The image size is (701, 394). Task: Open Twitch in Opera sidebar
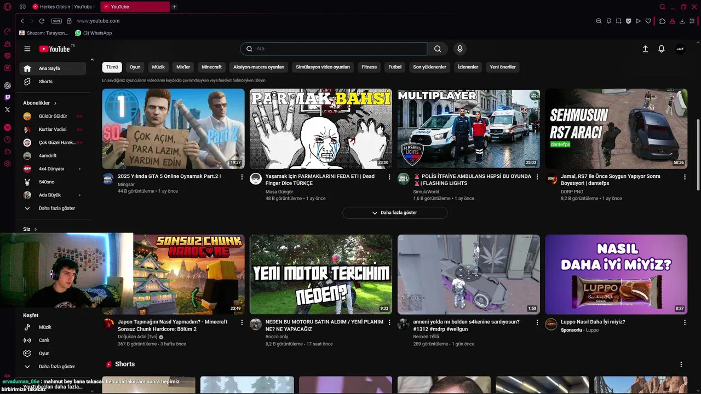click(7, 97)
